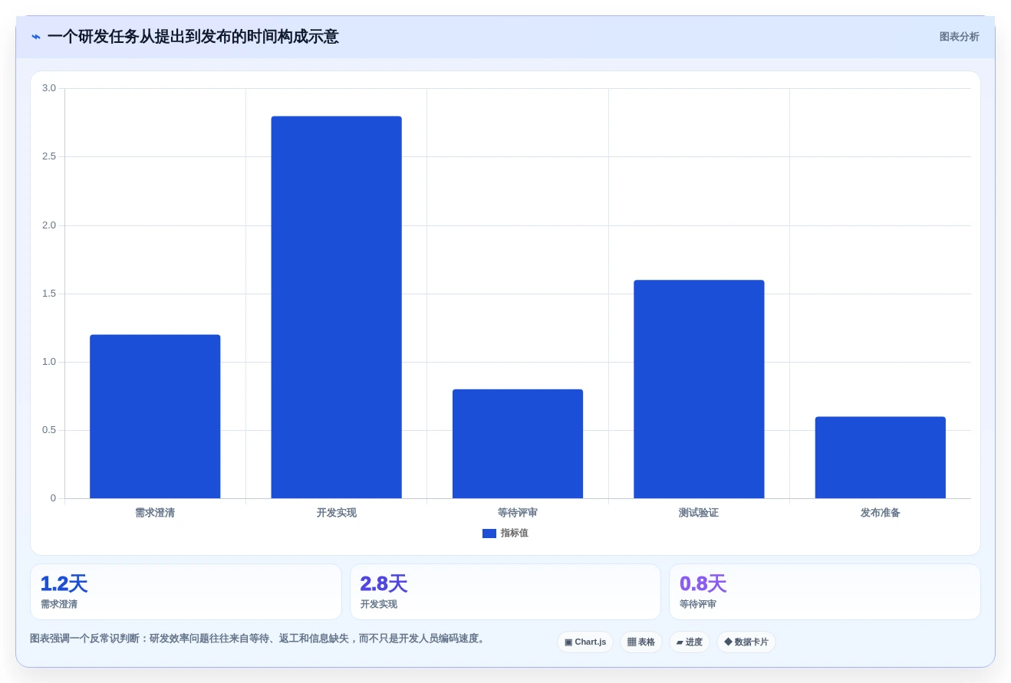Click the 图表分析 label in header
The image size is (1011, 683).
[959, 37]
